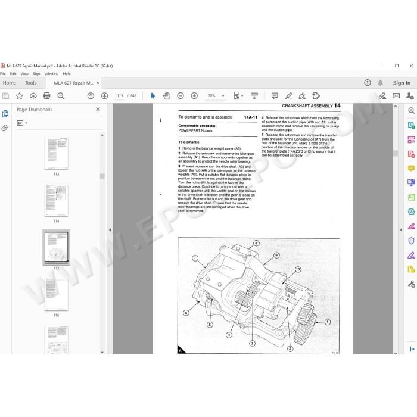Click the Sign In button
Viewport: 417px width, 417px height.
click(402, 83)
